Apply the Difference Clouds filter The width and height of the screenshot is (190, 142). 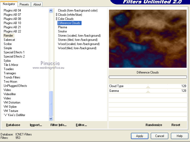(140, 136)
